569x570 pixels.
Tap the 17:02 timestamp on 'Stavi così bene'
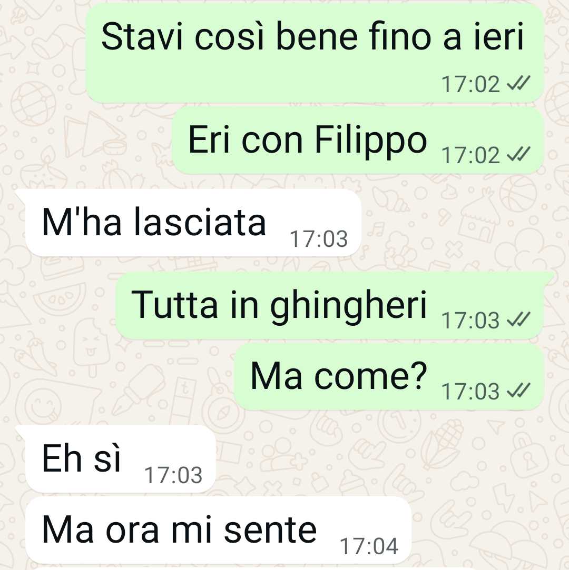[x=471, y=84]
